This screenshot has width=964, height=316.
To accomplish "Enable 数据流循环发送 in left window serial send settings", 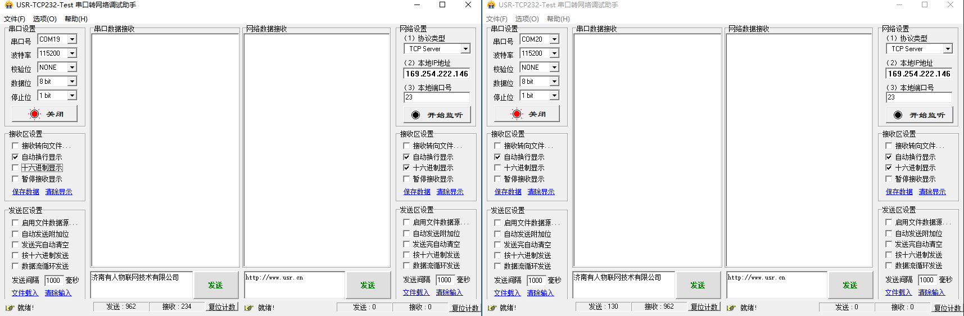I will coord(15,266).
